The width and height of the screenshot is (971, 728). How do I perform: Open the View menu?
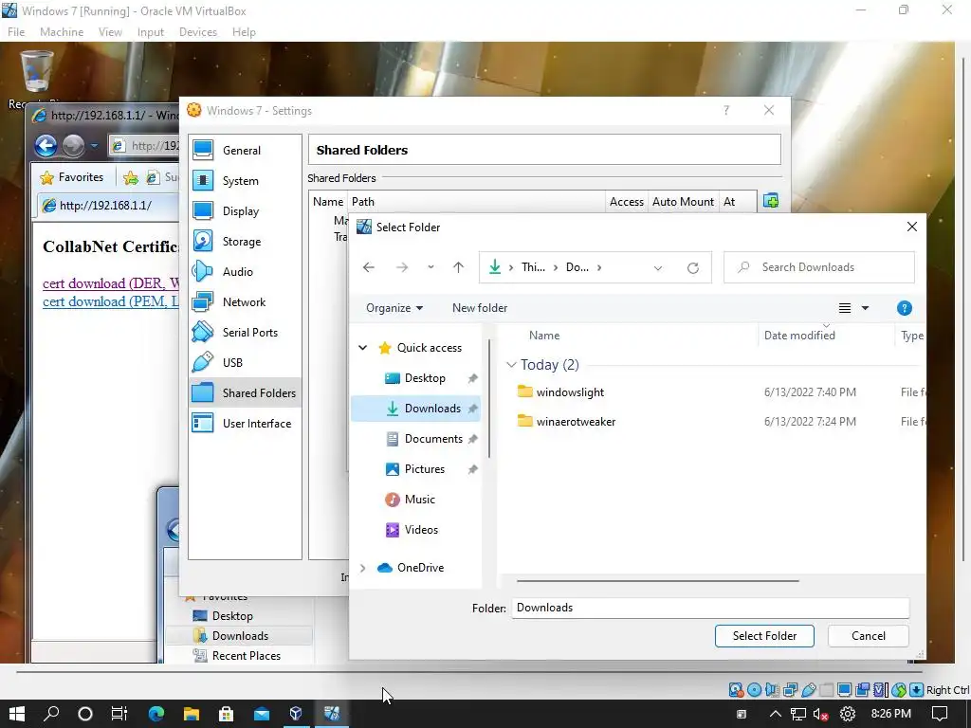pos(110,32)
